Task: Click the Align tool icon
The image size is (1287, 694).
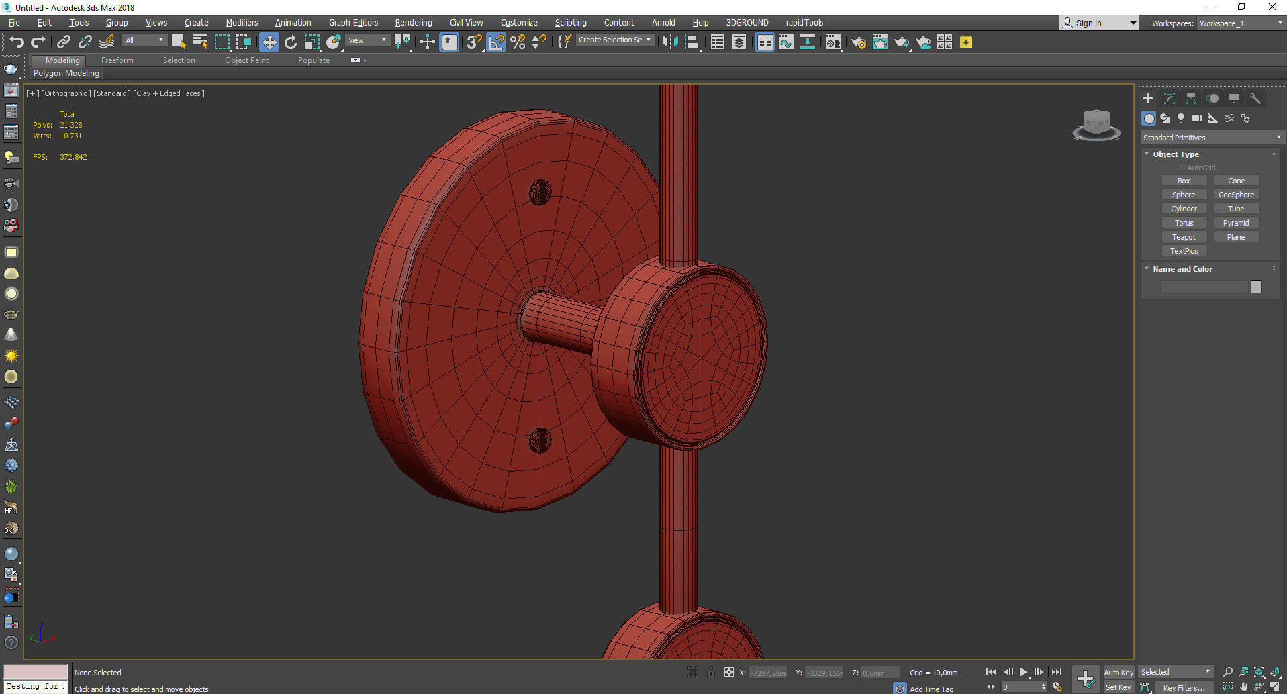Action: pos(692,42)
